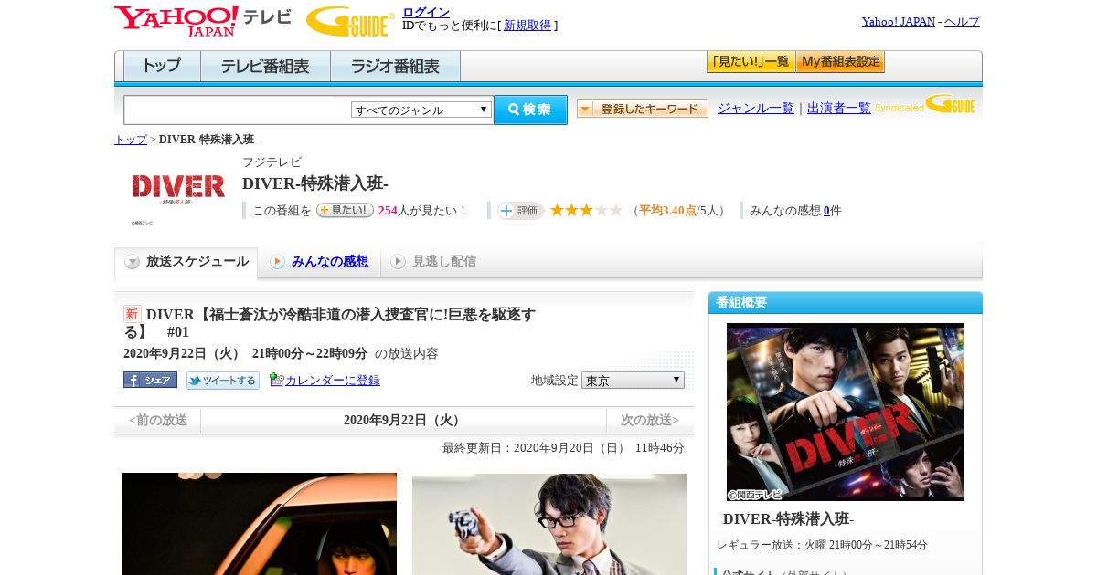
Task: Click the calendar icon next to カレンダーに登録
Action: (276, 380)
